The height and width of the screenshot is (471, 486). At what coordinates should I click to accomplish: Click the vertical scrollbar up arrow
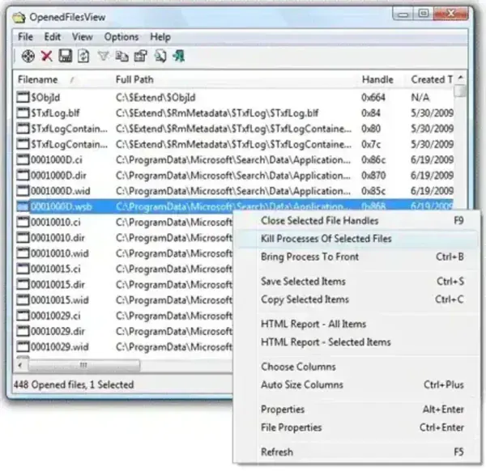click(461, 78)
